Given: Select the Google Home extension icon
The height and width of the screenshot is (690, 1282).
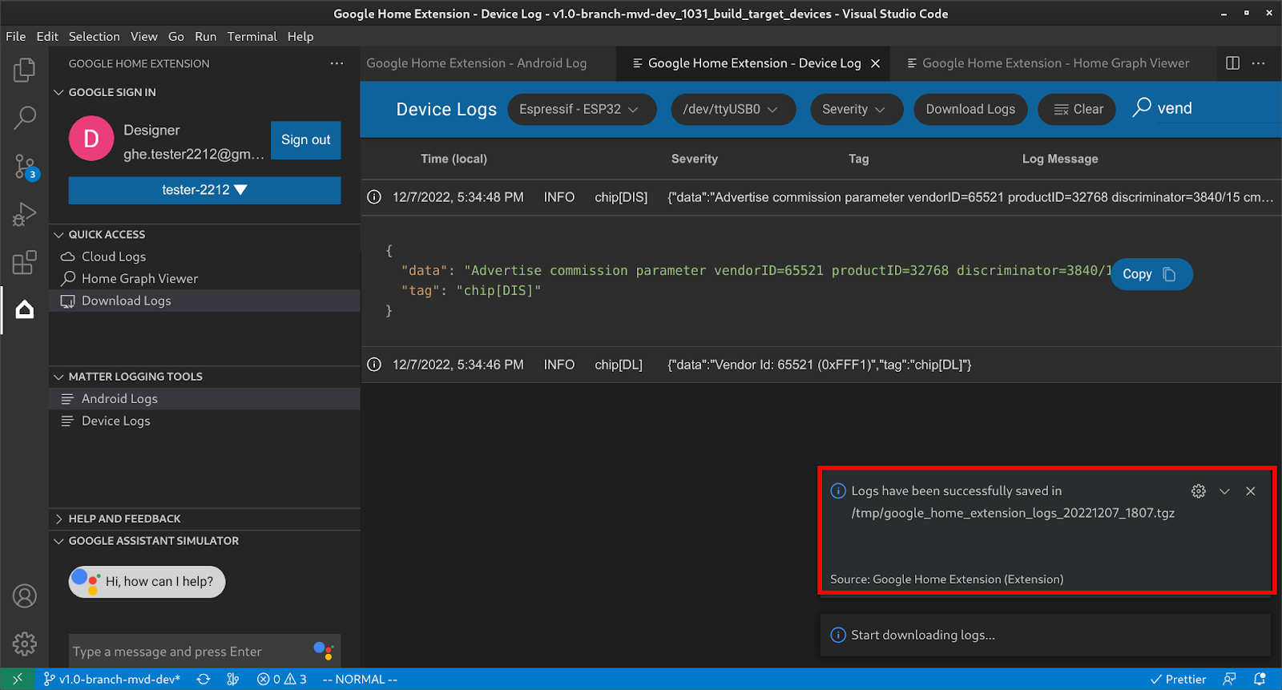Looking at the screenshot, I should 24,309.
